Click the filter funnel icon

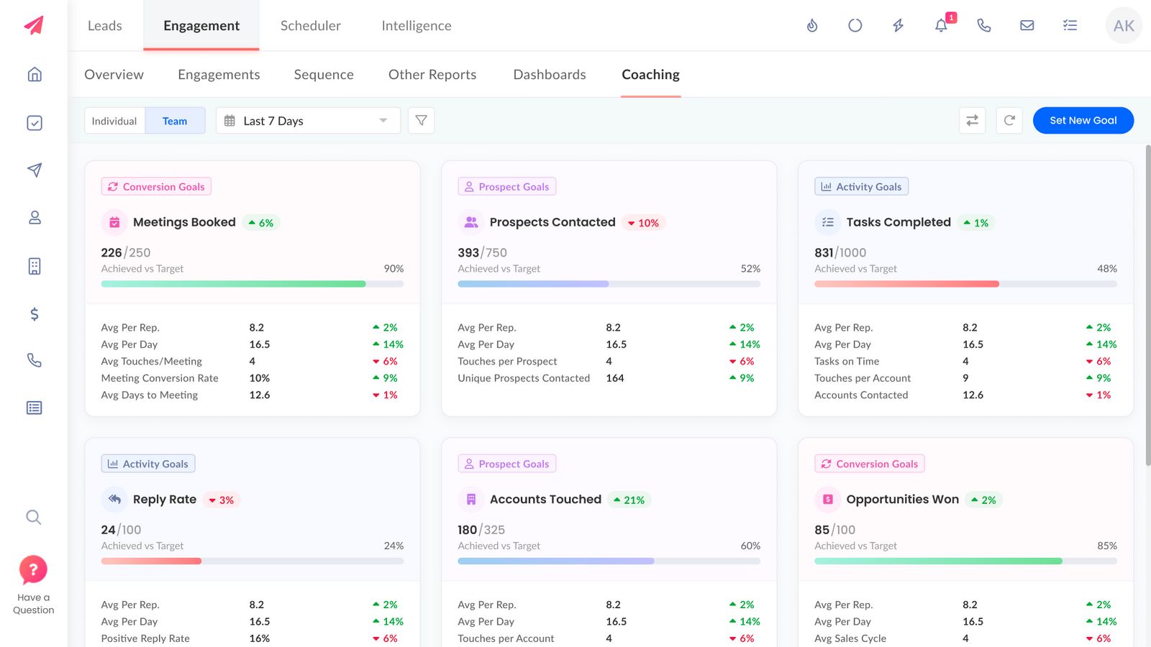point(421,120)
